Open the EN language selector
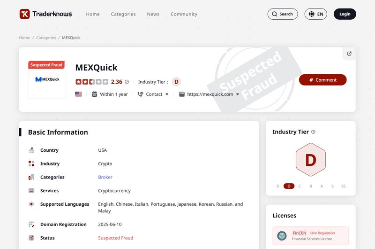Screen dimensions: 375x249 pos(315,14)
